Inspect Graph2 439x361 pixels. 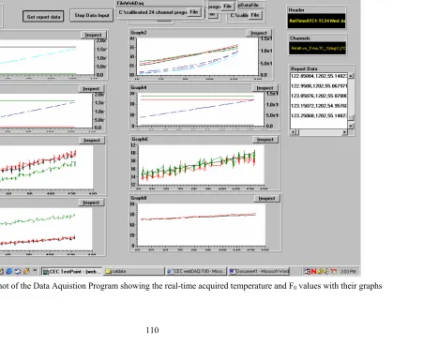point(259,33)
